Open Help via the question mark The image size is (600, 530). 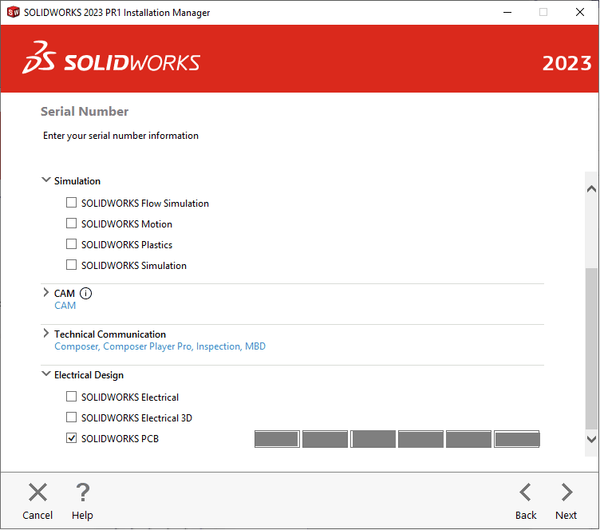tap(83, 492)
